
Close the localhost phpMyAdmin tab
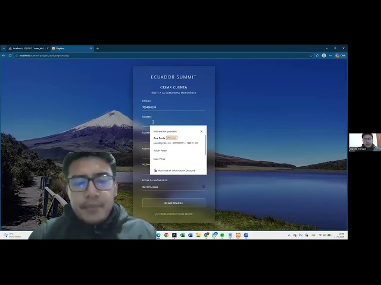pos(48,49)
